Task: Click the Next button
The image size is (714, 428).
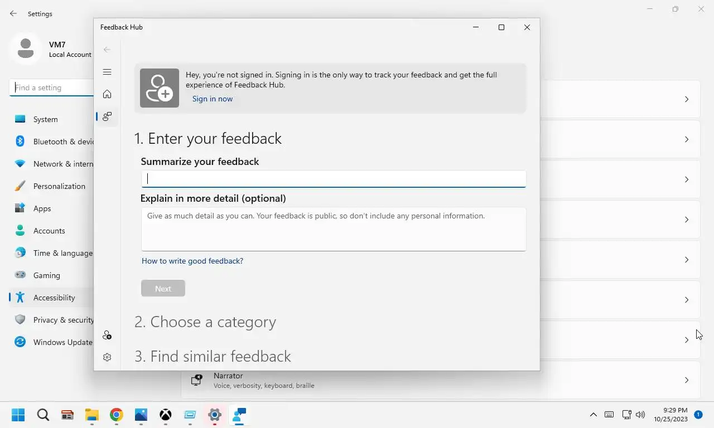Action: pyautogui.click(x=163, y=289)
